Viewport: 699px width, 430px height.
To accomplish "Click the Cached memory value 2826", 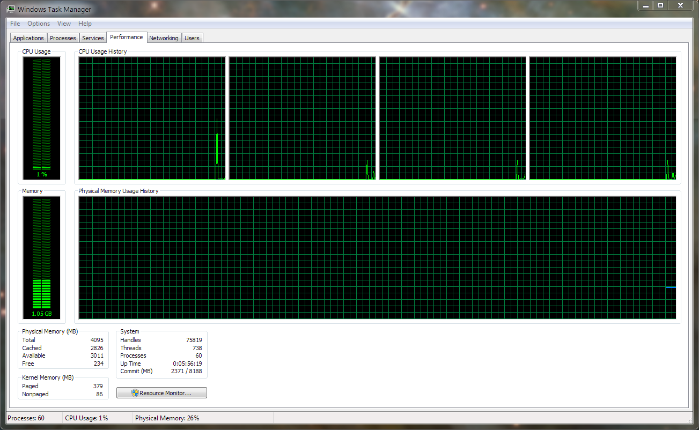I will [97, 348].
